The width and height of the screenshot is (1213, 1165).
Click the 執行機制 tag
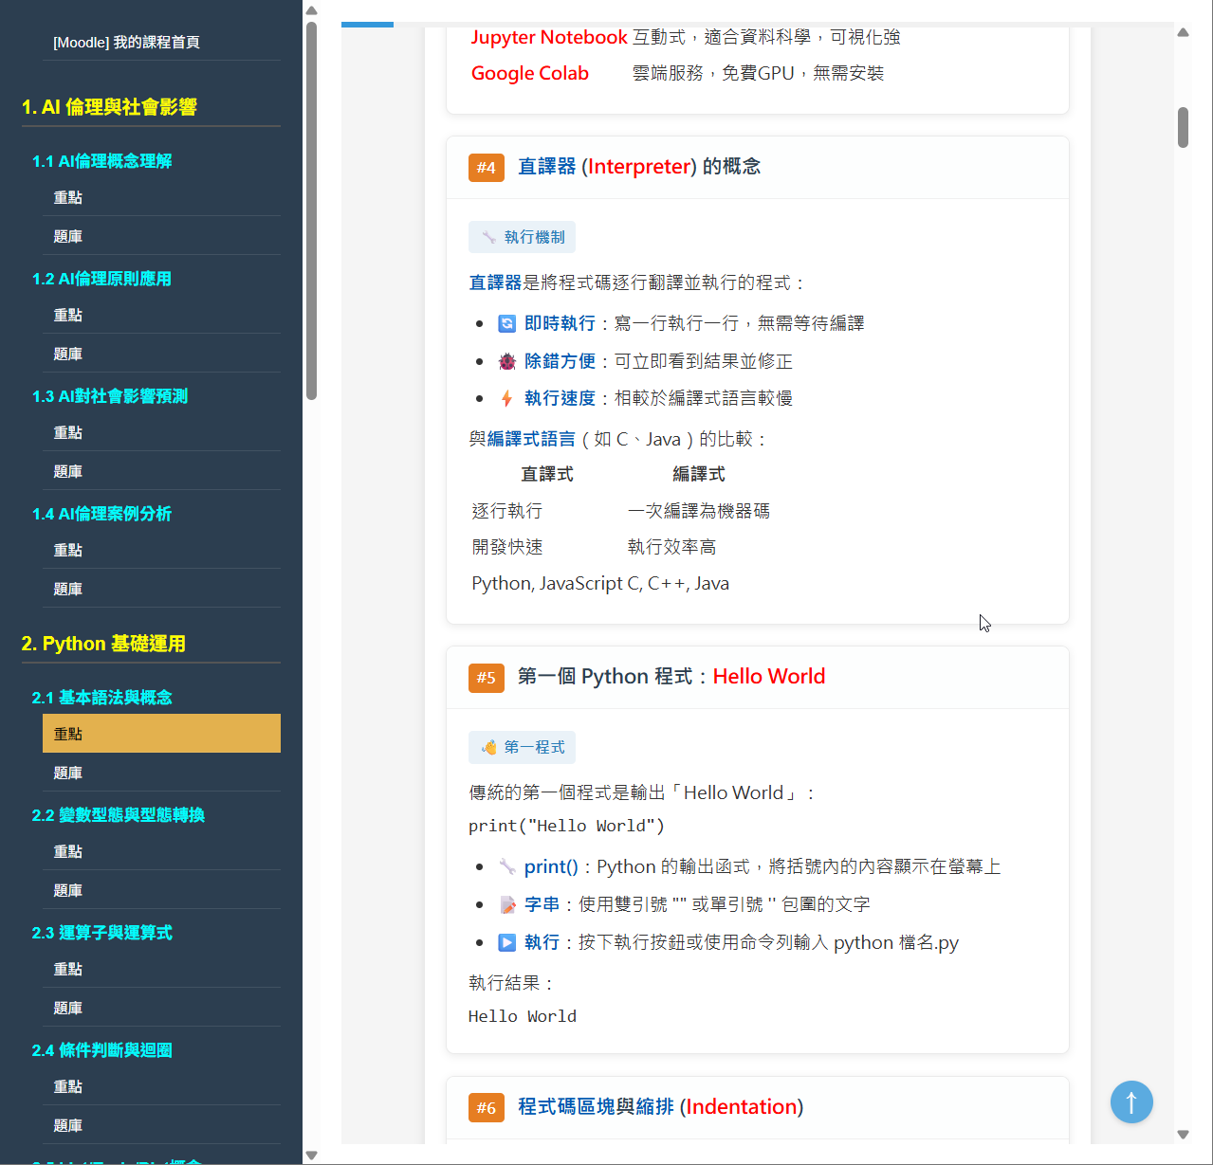click(522, 237)
